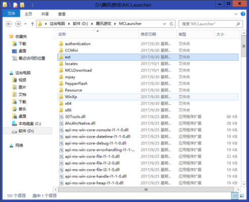Click the horizontal scrollbar thumb
This screenshot has width=249, height=202.
point(146,189)
